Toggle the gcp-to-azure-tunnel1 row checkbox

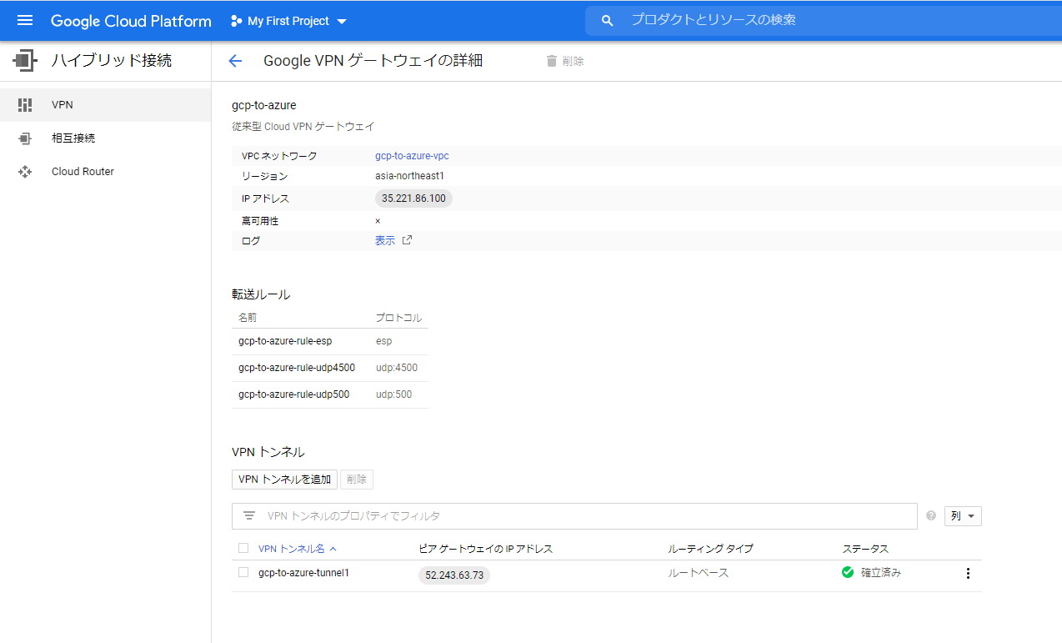tap(243, 572)
